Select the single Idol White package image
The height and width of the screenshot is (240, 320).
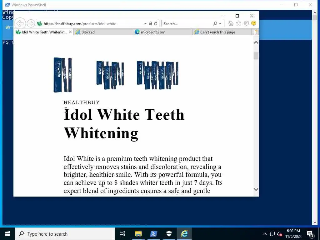pyautogui.click(x=62, y=75)
